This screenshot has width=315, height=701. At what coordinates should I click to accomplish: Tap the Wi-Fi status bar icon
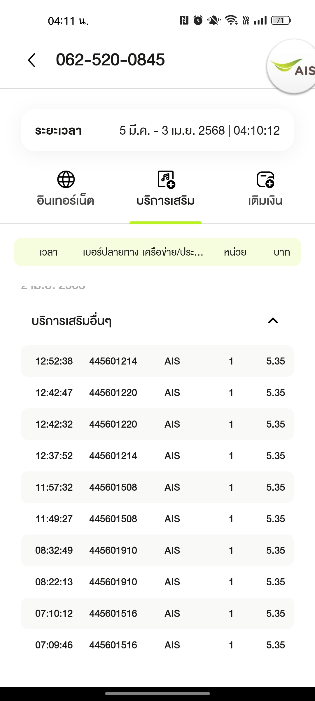pos(231,20)
